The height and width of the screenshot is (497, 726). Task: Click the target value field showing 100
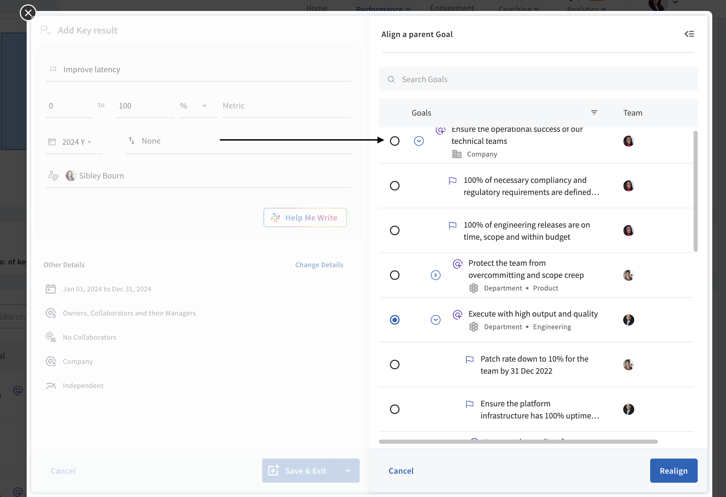click(x=145, y=106)
